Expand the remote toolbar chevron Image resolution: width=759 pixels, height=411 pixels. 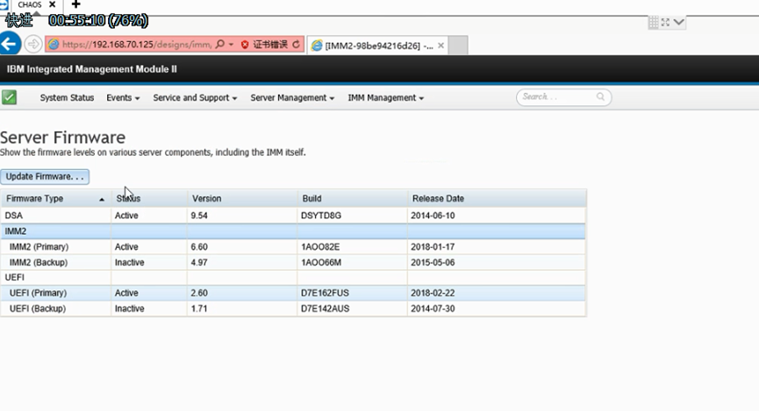click(x=678, y=22)
